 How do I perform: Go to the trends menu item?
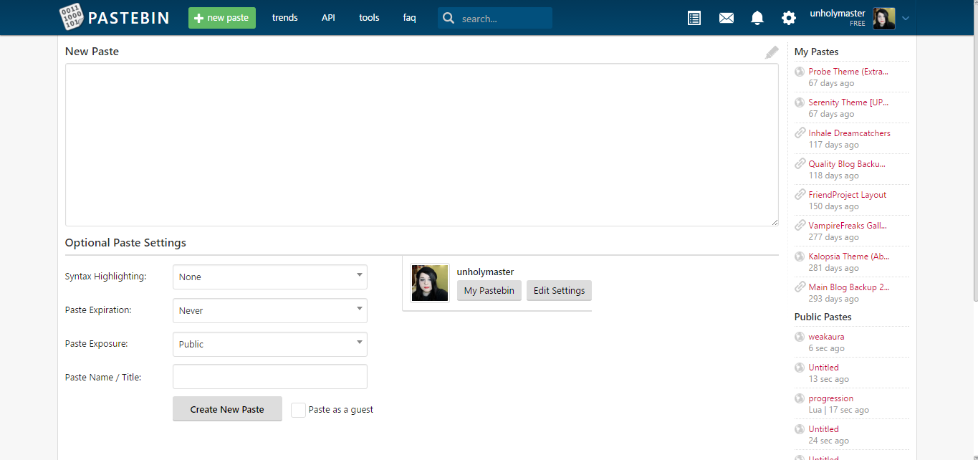(285, 18)
